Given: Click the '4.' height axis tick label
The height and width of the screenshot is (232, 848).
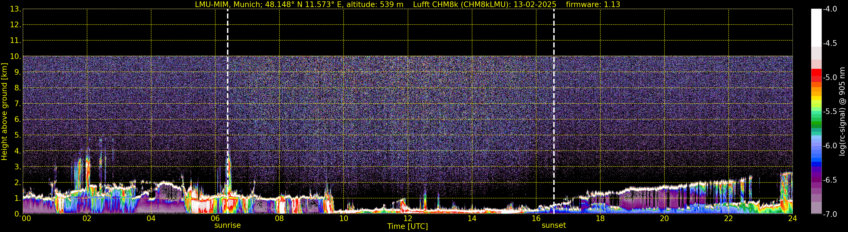Looking at the screenshot, I should (17, 151).
